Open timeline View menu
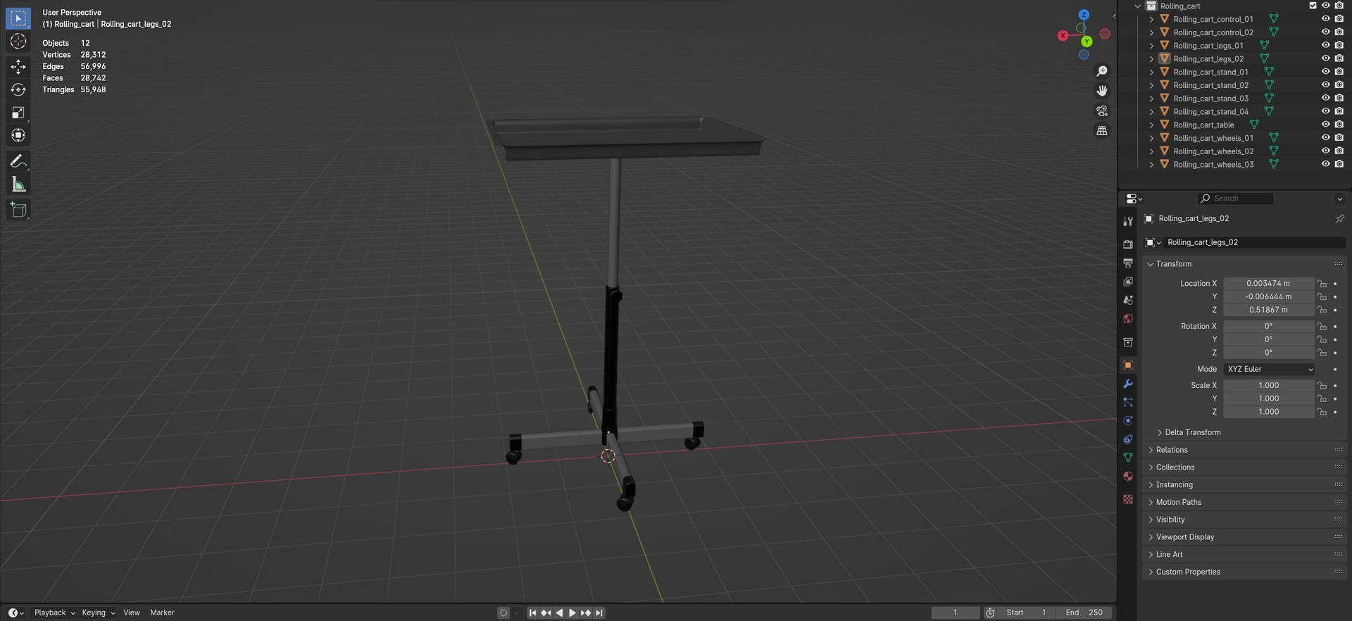The width and height of the screenshot is (1352, 621). [x=132, y=613]
